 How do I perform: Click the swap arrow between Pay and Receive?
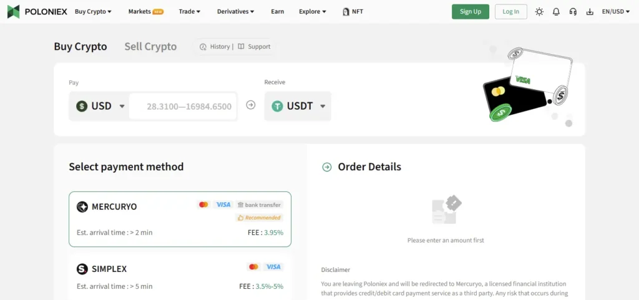(251, 105)
